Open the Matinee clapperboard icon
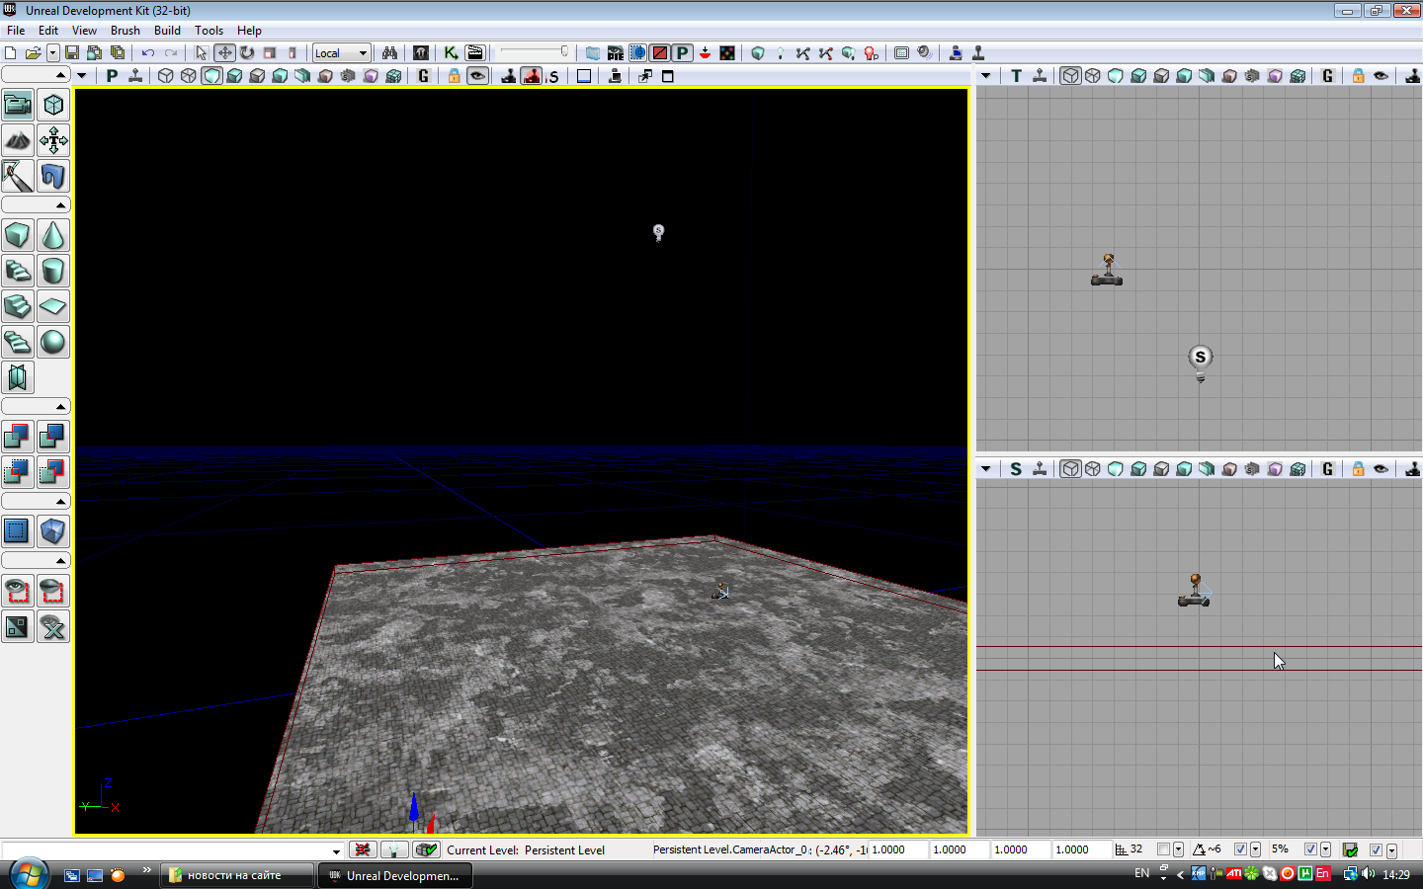This screenshot has height=889, width=1423. (x=475, y=53)
